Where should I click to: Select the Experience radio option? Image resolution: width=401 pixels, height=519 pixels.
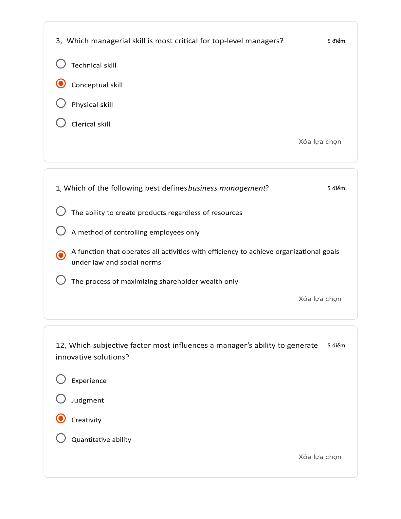pyautogui.click(x=61, y=379)
